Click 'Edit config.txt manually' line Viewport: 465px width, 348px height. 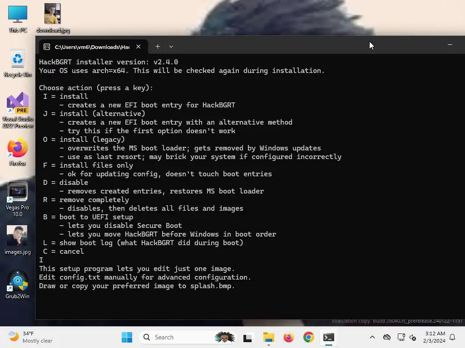(145, 277)
